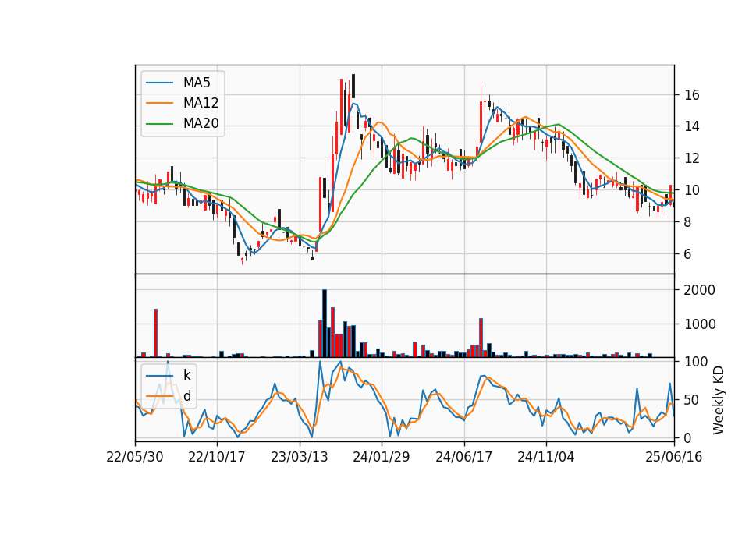Click the MA20 legend label
Screen dimensions: 749x538
[x=201, y=123]
